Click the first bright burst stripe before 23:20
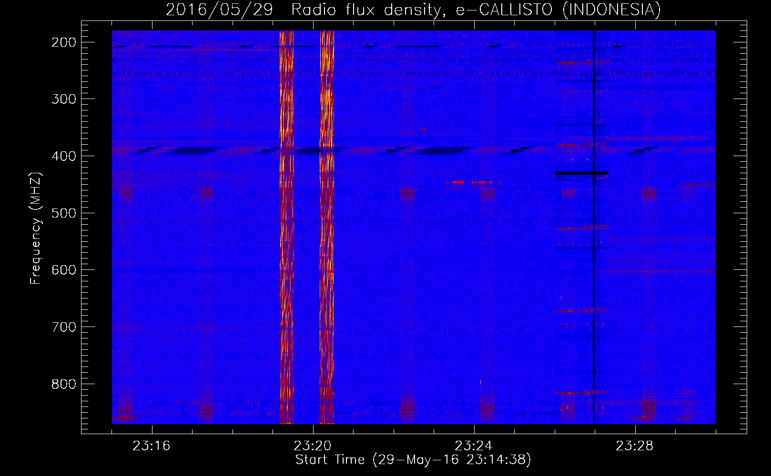The image size is (771, 476). point(286,227)
